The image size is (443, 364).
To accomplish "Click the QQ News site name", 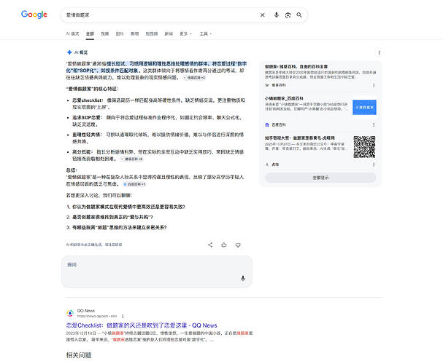I will point(86,310).
